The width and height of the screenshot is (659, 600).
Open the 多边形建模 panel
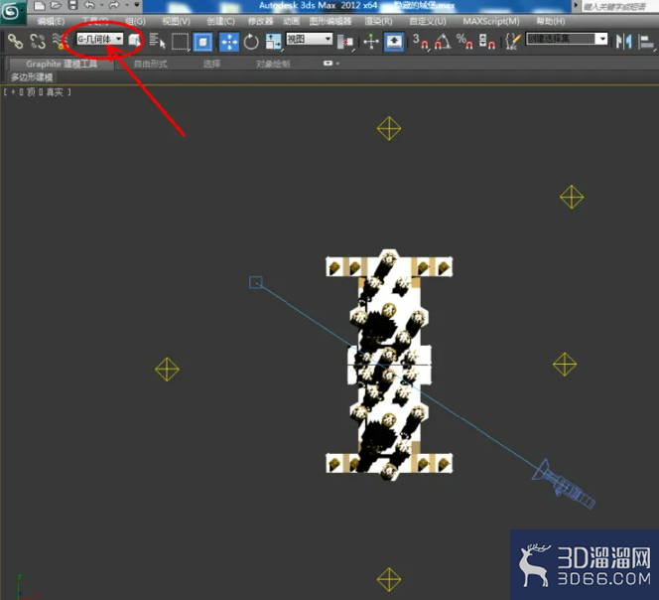(x=32, y=77)
